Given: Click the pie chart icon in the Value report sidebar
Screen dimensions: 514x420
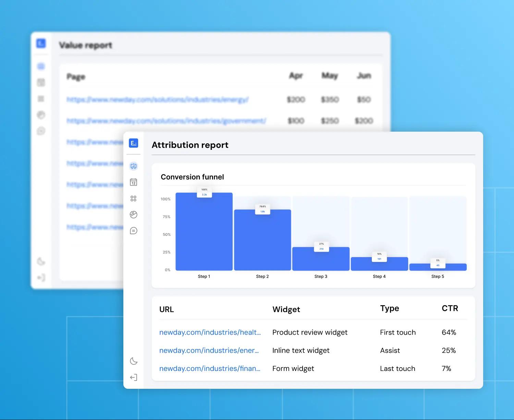Looking at the screenshot, I should (41, 115).
